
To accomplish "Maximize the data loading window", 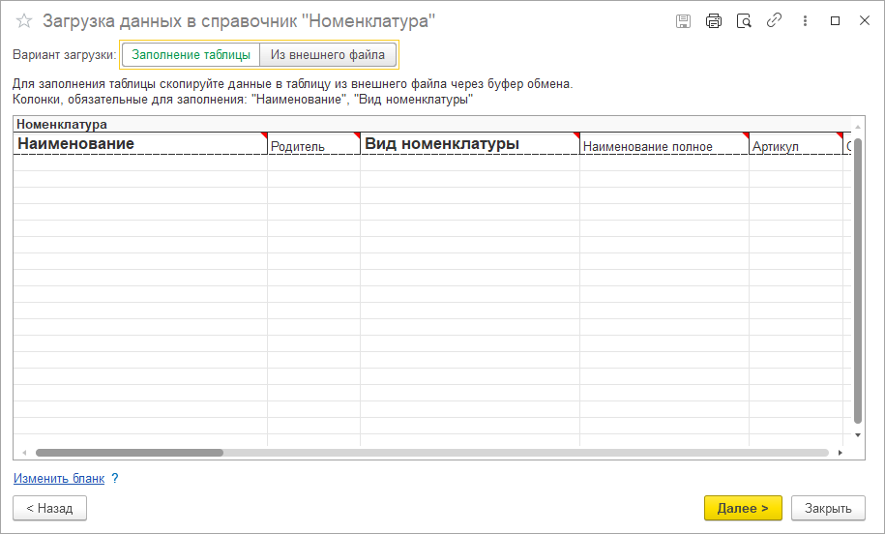I will [x=836, y=20].
